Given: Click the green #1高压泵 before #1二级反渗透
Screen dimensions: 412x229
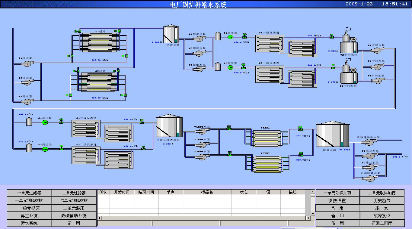Looking at the screenshot, I should pyautogui.click(x=45, y=122).
